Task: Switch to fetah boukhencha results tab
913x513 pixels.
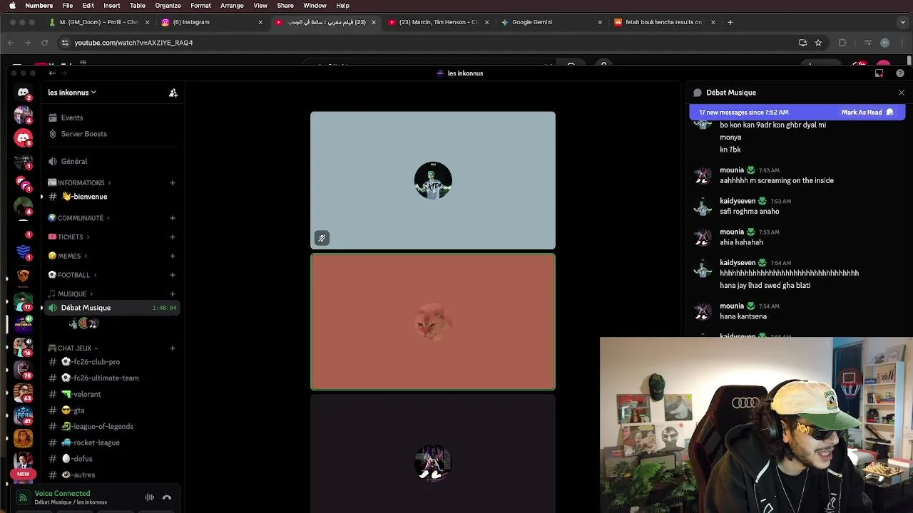Action: 664,22
